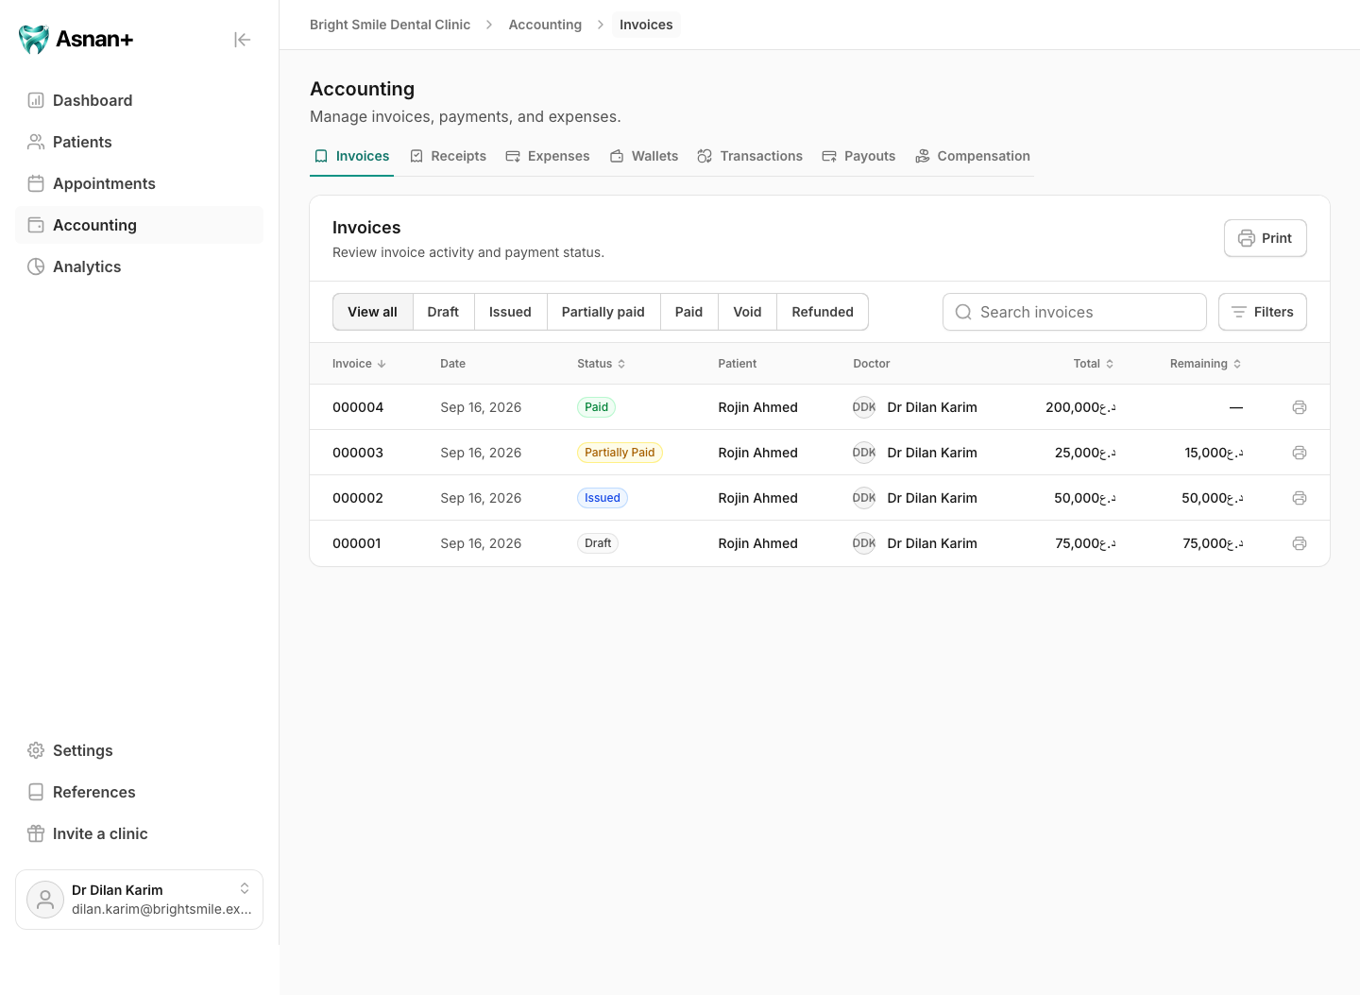
Task: Click the Draft status badge
Action: point(598,543)
